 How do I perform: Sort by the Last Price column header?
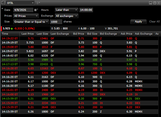27,34
